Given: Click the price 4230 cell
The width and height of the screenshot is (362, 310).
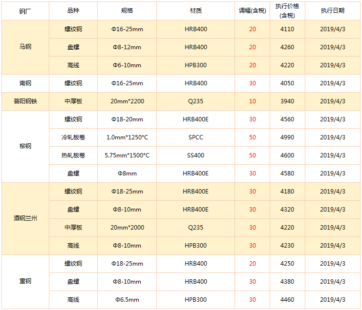Looking at the screenshot, I should pos(287,246).
